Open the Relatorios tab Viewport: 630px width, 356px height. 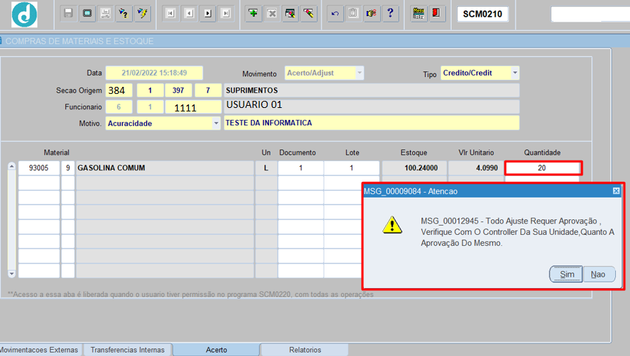point(305,350)
